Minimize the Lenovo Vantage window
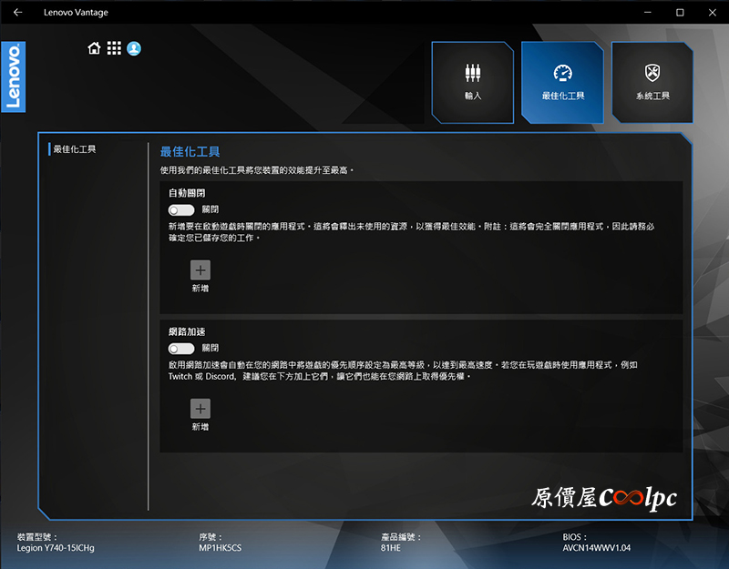Screen dimensions: 729x569 648,13
